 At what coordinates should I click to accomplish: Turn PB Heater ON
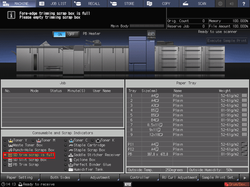pos(59,34)
